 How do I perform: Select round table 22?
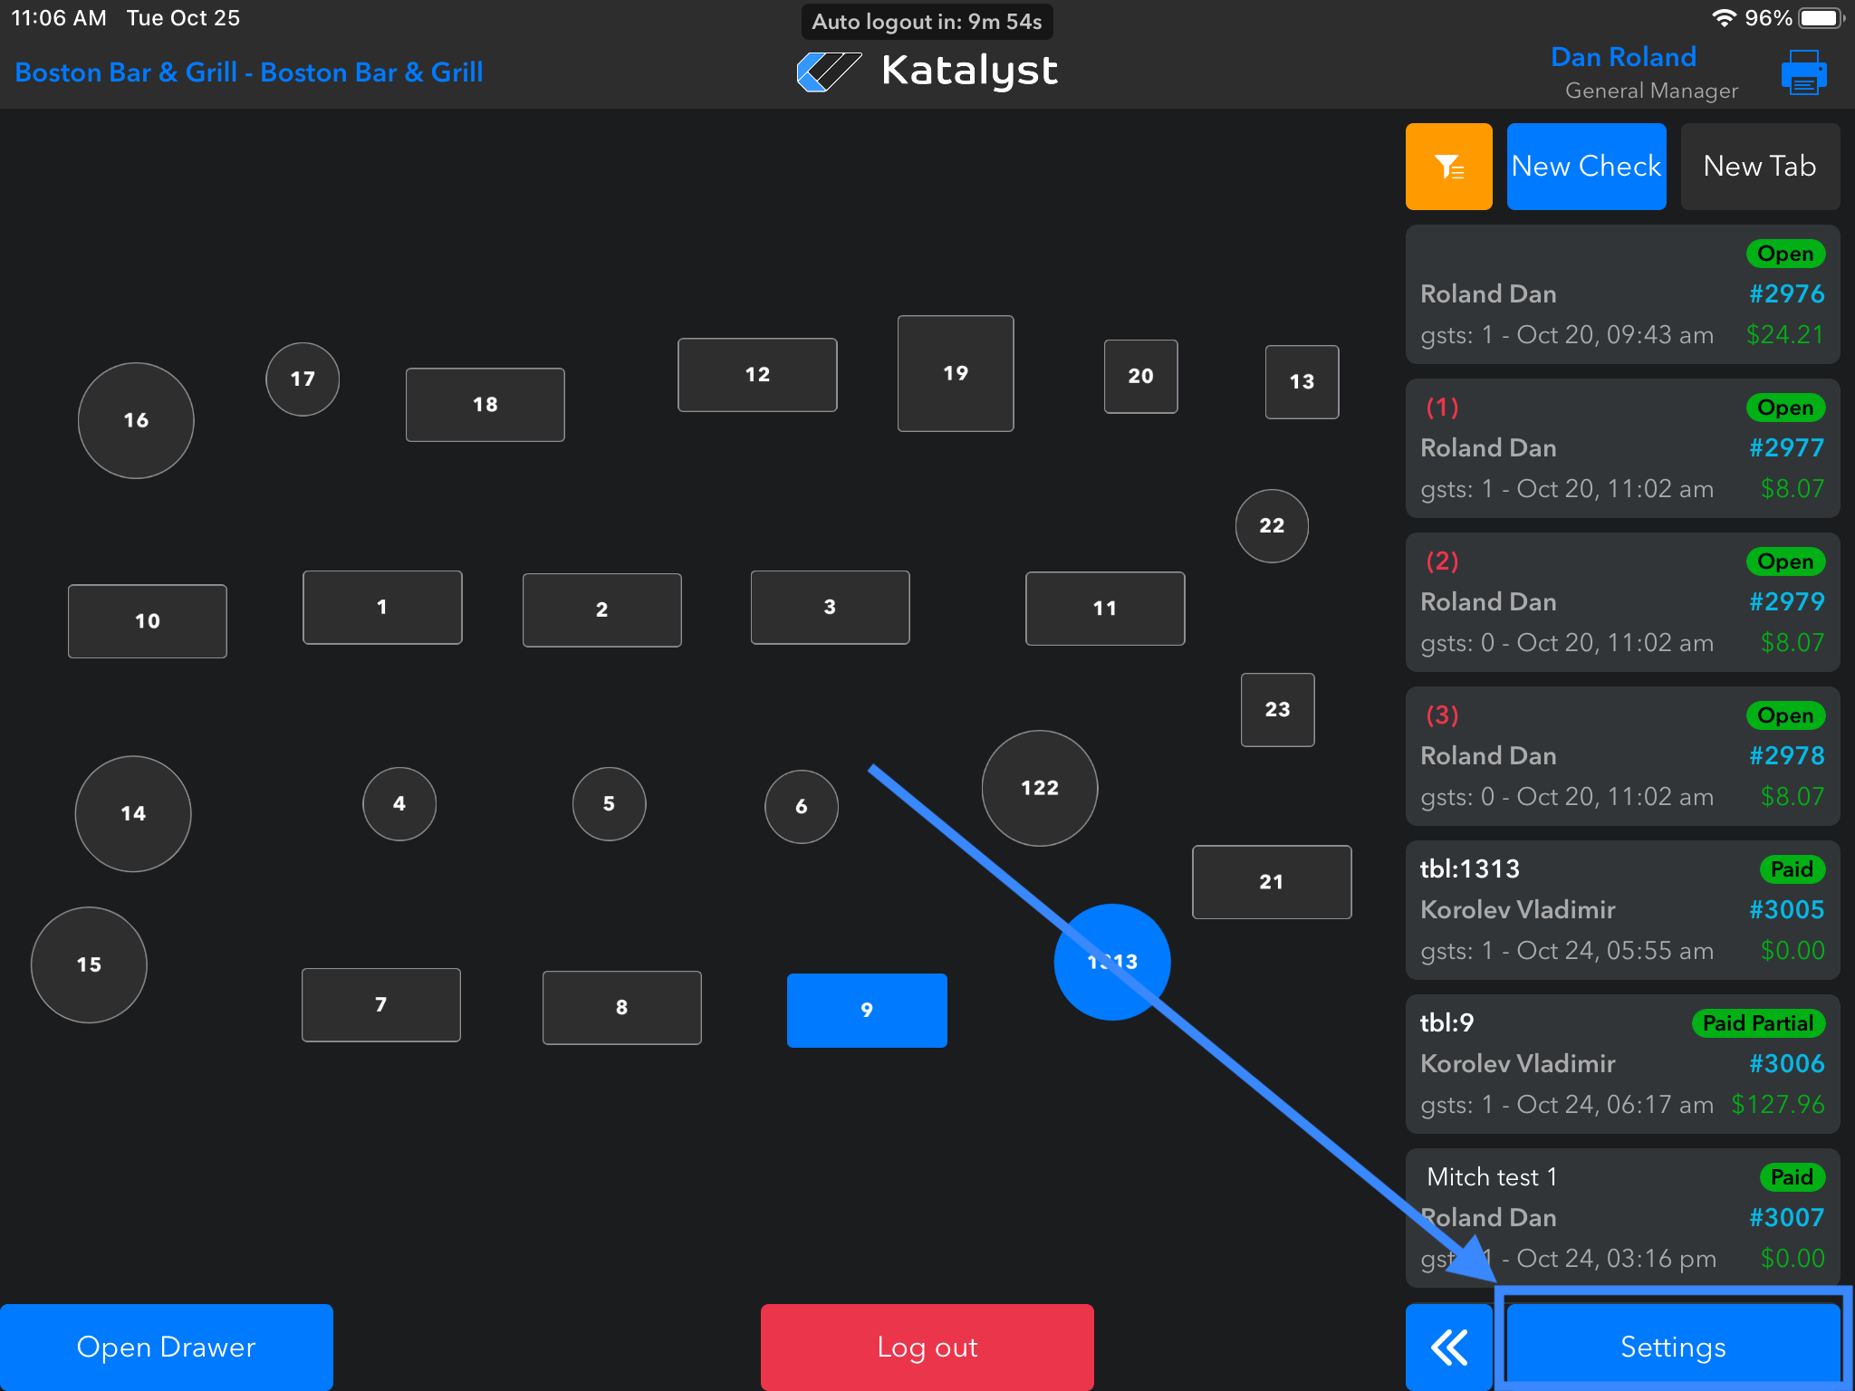[1272, 525]
